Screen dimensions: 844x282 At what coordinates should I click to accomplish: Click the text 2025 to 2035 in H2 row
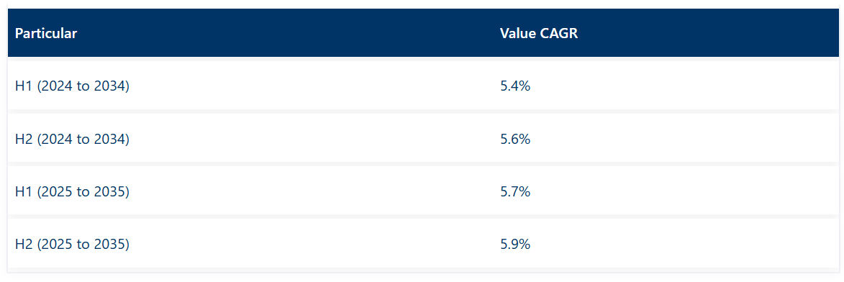(x=83, y=244)
